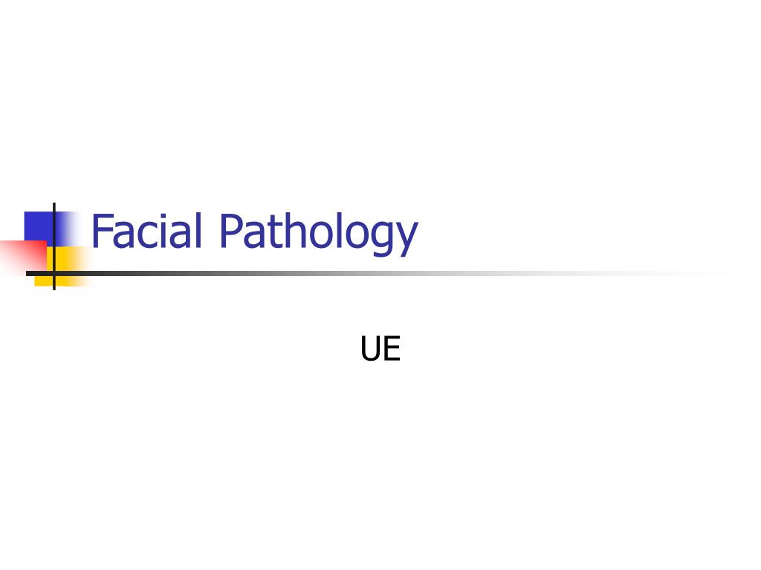This screenshot has height=570, width=761.
Task: Click the top end of vertical line
Action: [54, 205]
